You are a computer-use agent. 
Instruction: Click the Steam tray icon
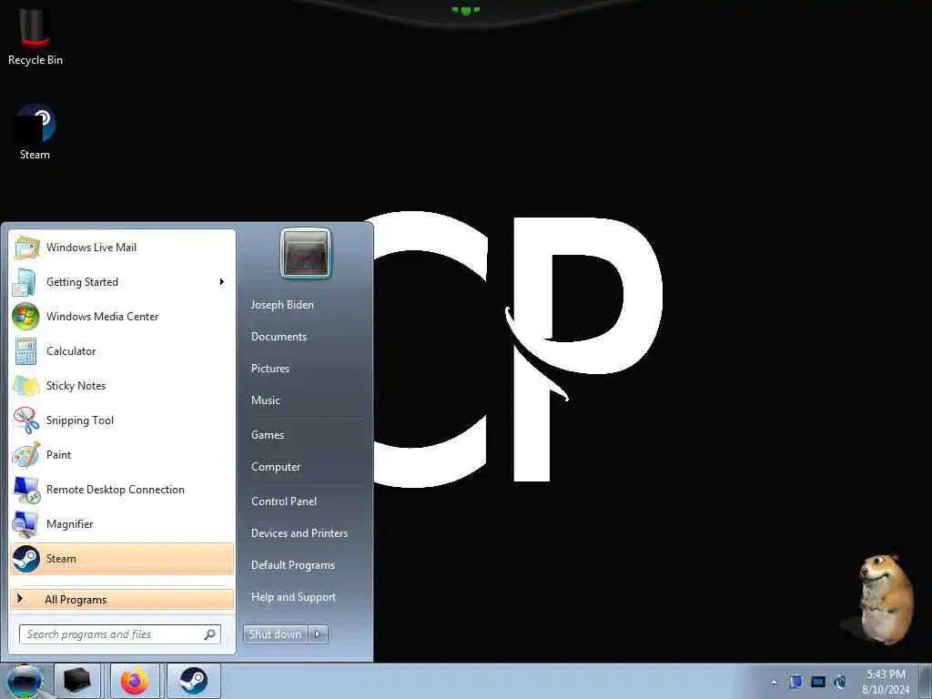[840, 682]
